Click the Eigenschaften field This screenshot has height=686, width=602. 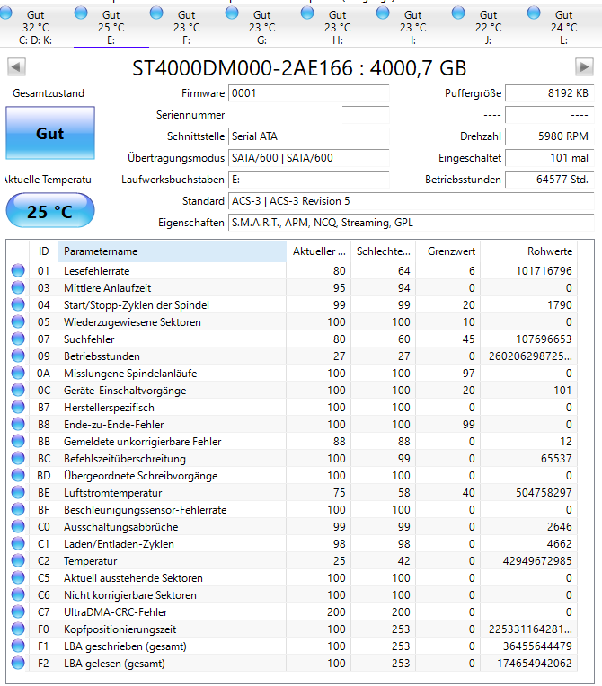(412, 223)
